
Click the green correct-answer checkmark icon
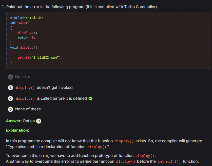point(90,98)
